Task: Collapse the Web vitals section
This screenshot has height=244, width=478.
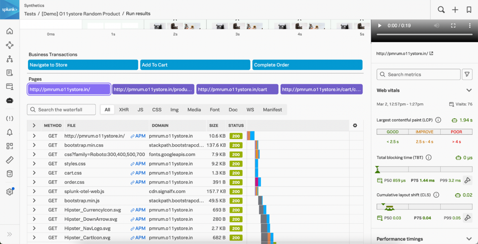Action: coord(469,90)
